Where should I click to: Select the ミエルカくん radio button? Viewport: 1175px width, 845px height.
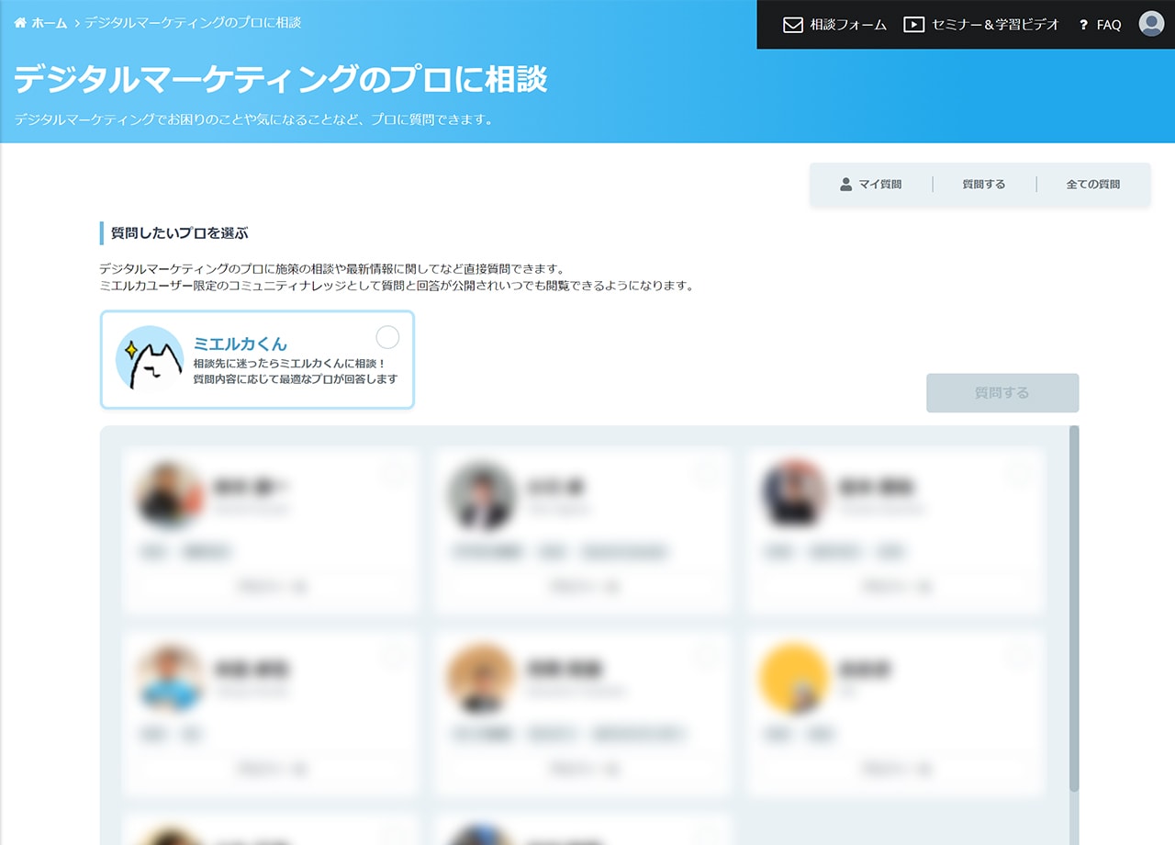click(x=388, y=337)
